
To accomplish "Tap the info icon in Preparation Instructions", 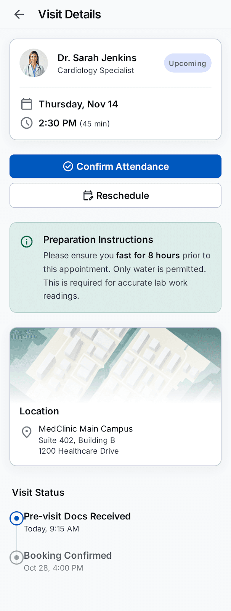I will point(27,241).
